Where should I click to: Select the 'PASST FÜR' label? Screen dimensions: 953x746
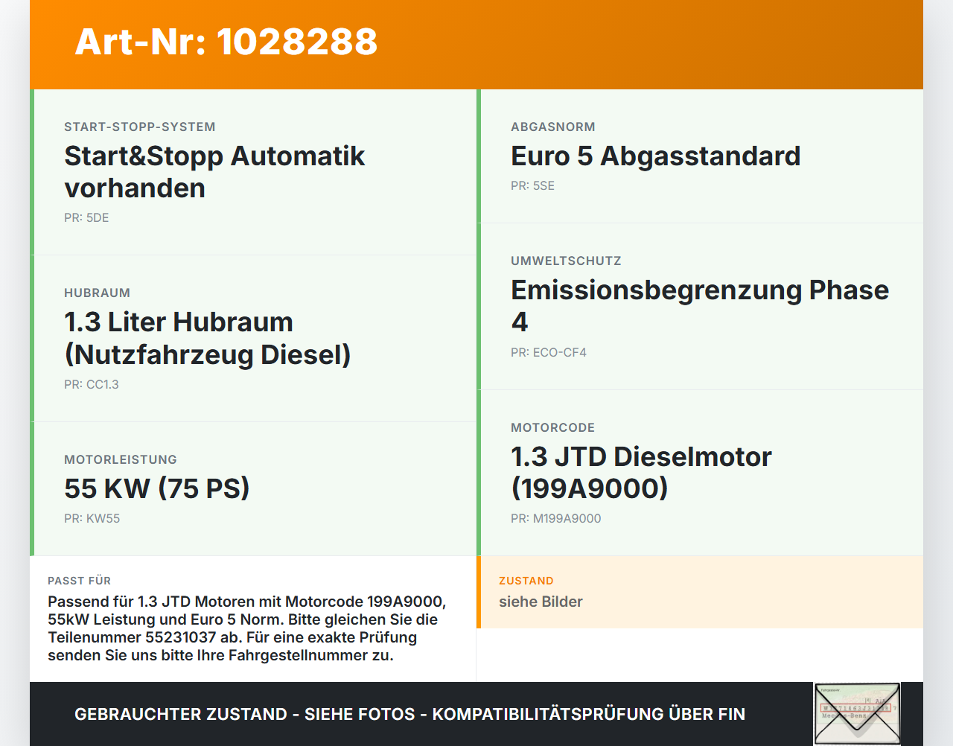[79, 581]
